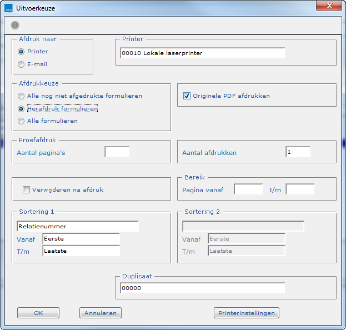346x330 pixels.
Task: Select the E-mail output option
Action: 22,64
